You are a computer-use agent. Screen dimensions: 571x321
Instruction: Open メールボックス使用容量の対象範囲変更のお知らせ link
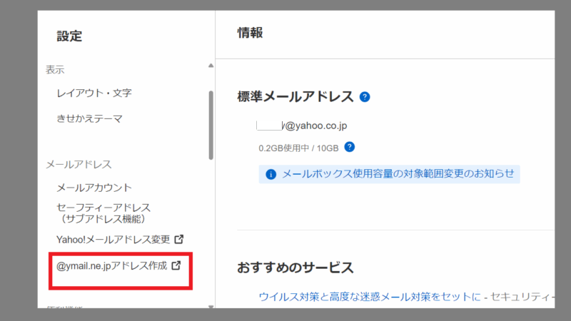point(398,173)
